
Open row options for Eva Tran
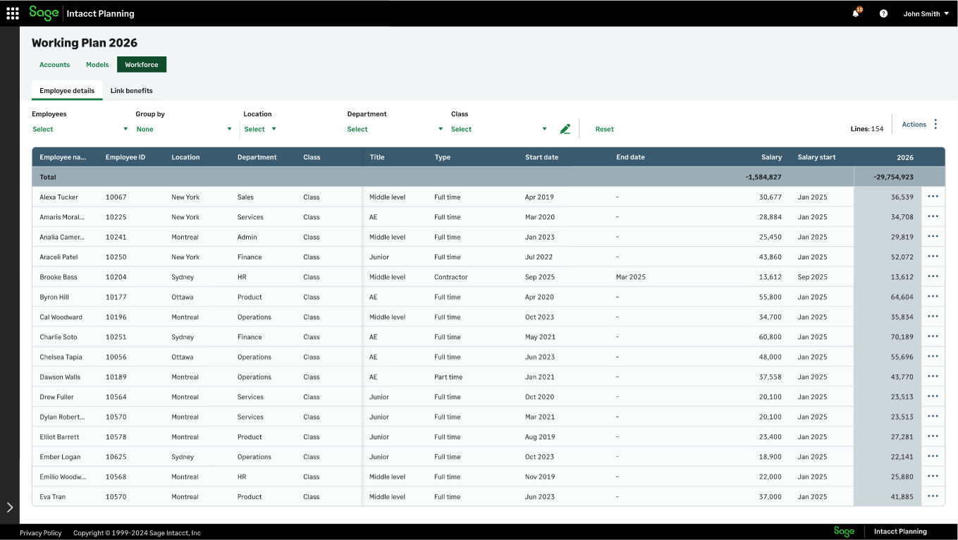(x=933, y=496)
